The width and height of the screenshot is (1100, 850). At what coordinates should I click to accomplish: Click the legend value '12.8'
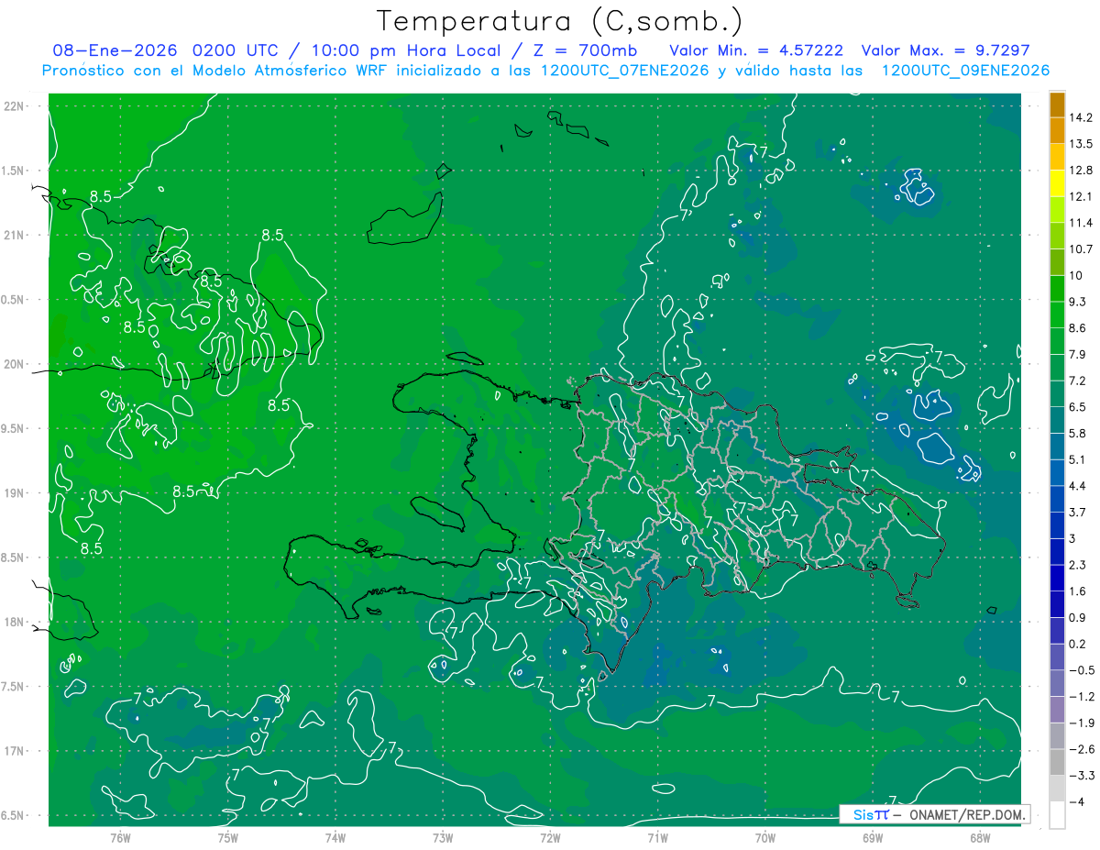(1081, 171)
